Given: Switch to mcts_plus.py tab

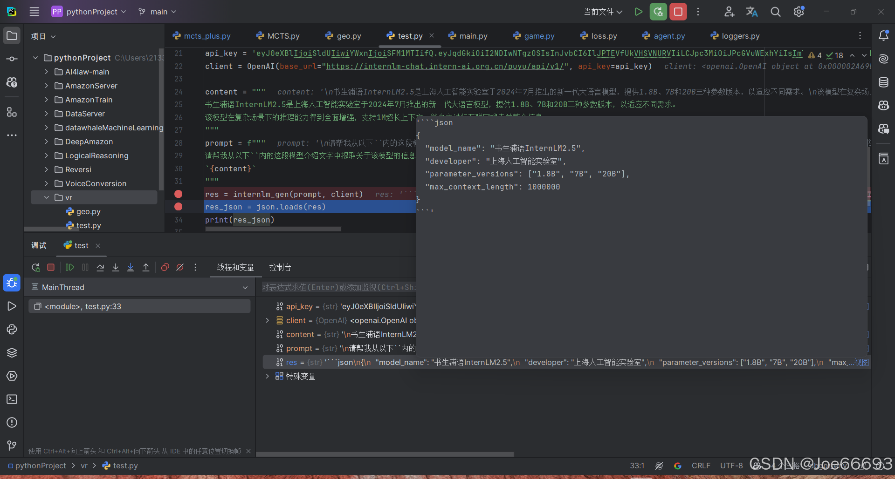Looking at the screenshot, I should 201,36.
